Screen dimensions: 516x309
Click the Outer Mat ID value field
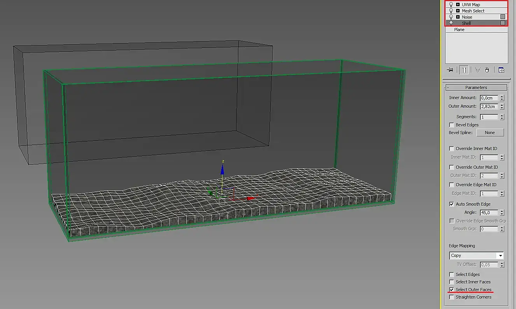pos(489,176)
